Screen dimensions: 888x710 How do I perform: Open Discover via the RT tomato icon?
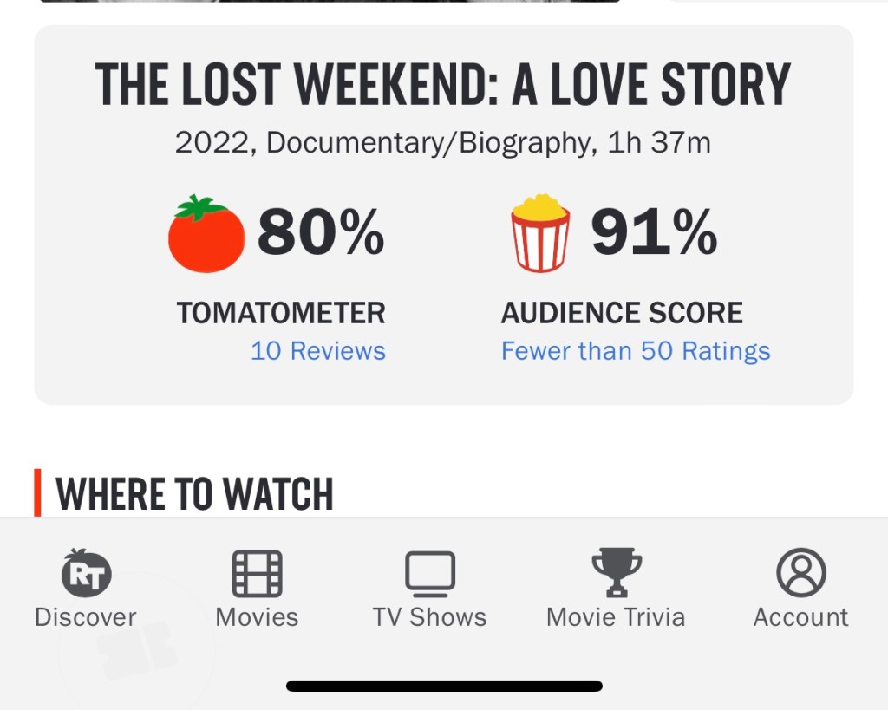(x=86, y=573)
